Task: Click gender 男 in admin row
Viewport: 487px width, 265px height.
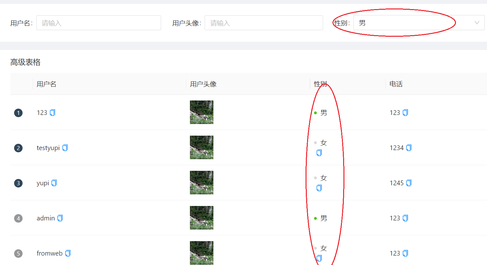Action: tap(323, 218)
